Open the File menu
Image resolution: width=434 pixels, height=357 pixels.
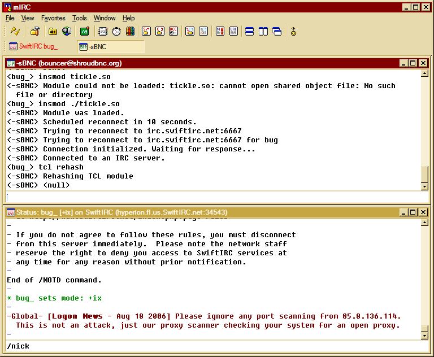point(10,18)
